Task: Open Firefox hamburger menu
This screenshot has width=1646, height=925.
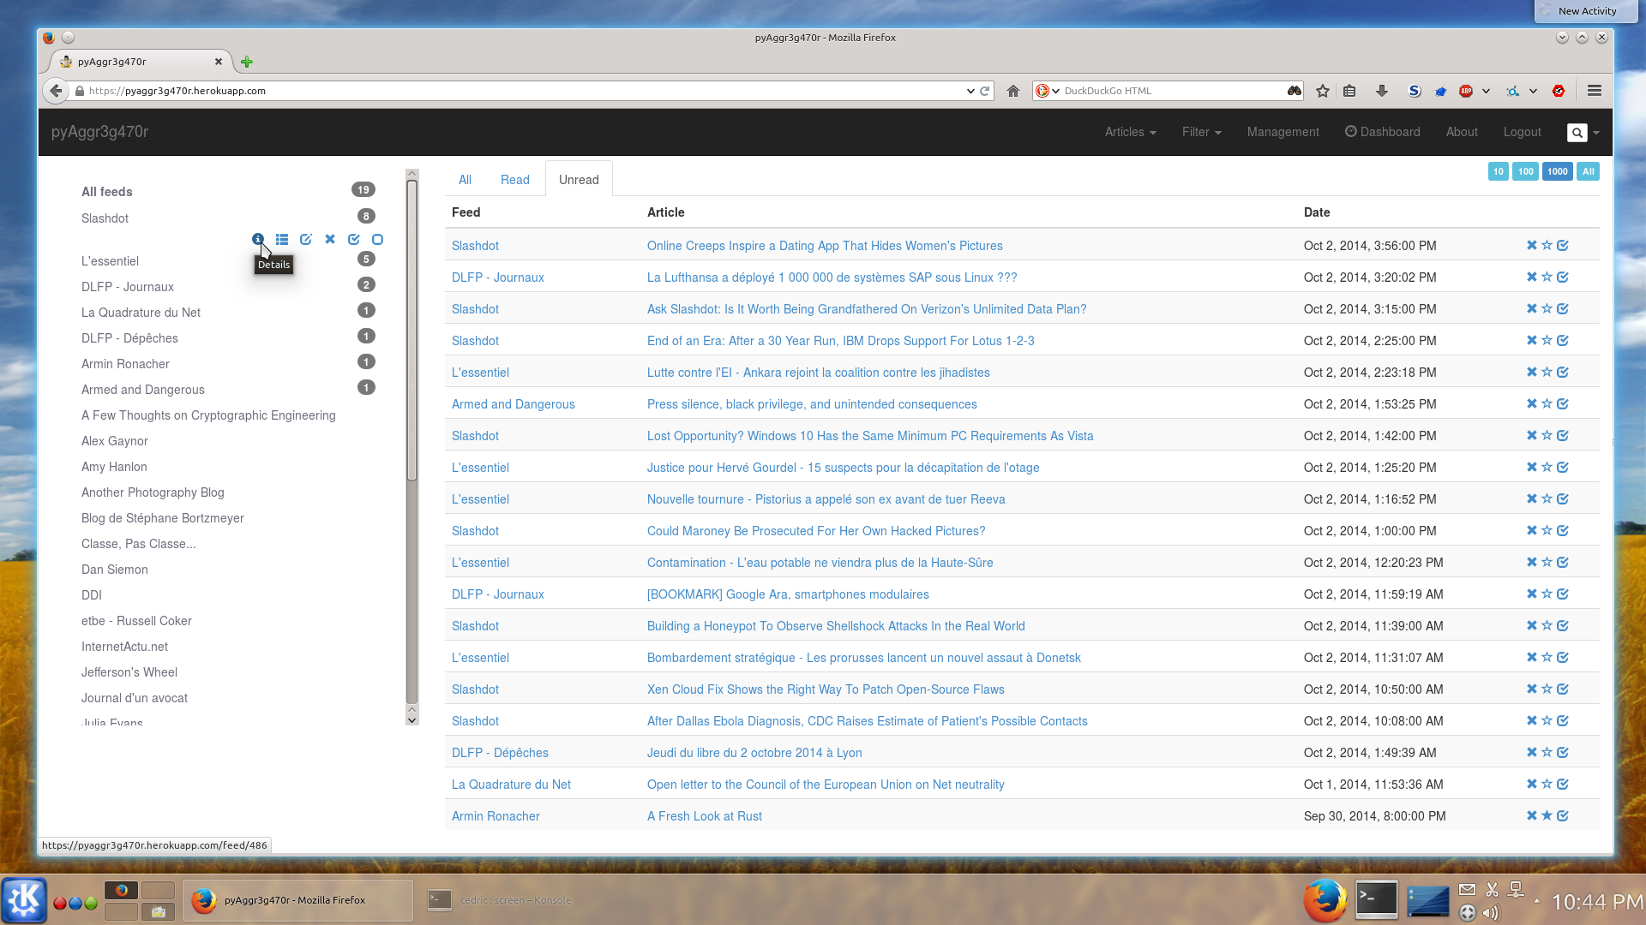Action: [x=1595, y=91]
